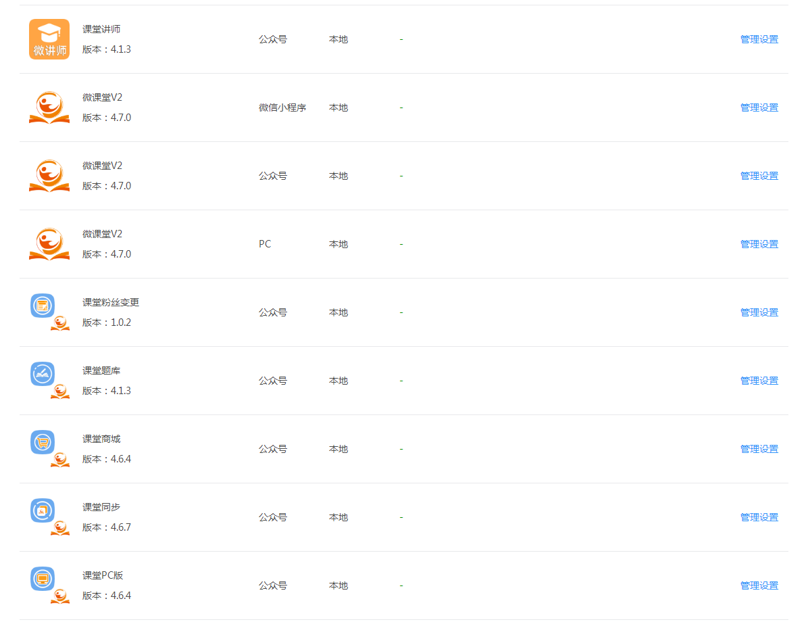Click the 微课堂V2 icon in the PC row
Image resolution: width=808 pixels, height=622 pixels.
click(x=49, y=244)
